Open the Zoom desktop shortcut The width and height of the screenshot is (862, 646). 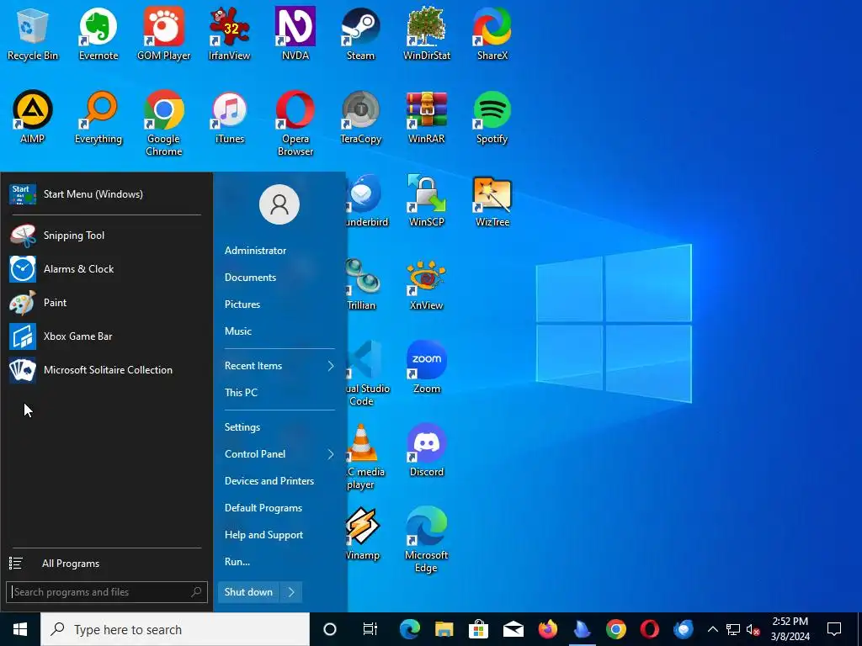[x=427, y=367]
